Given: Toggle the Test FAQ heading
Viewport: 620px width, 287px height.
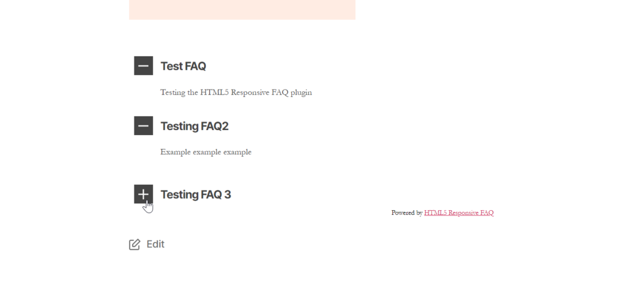Looking at the screenshot, I should 183,66.
